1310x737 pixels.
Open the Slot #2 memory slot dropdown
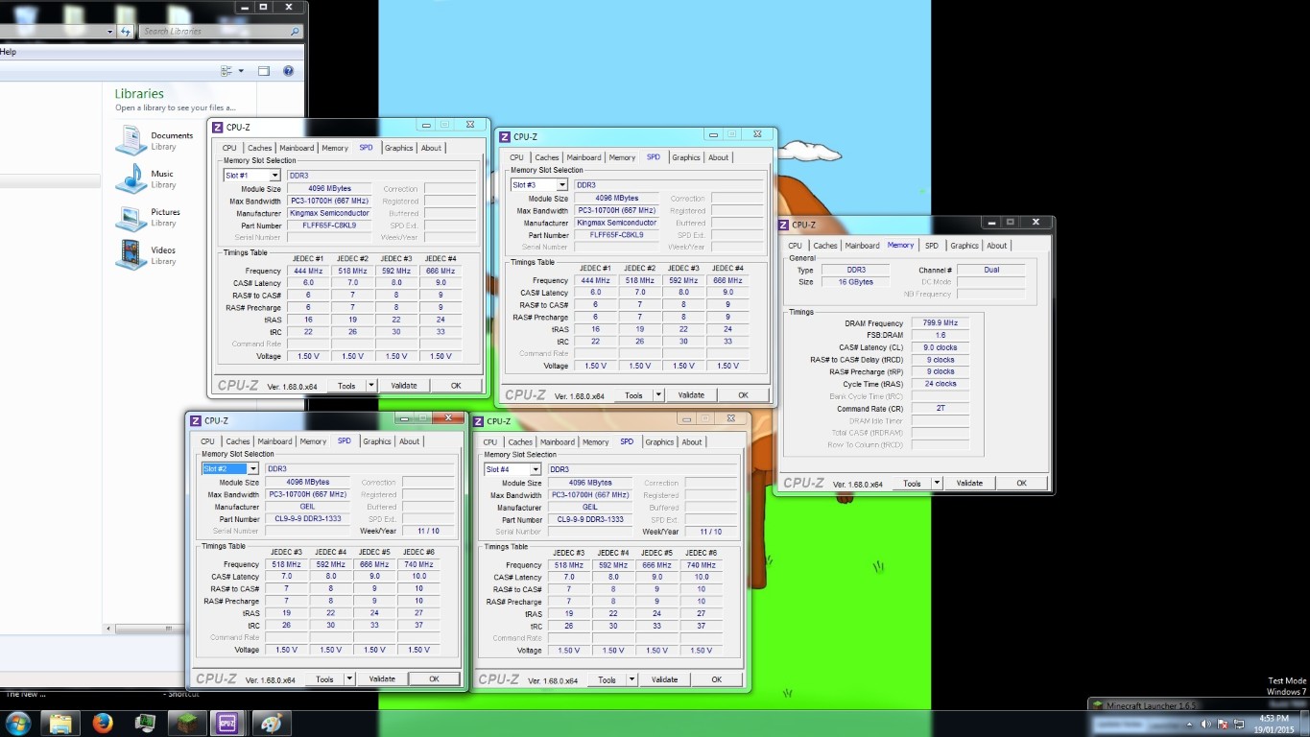(x=252, y=469)
